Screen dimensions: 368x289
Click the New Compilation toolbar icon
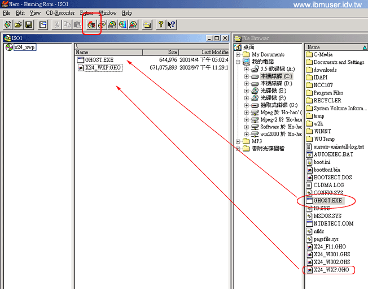pyautogui.click(x=8, y=25)
